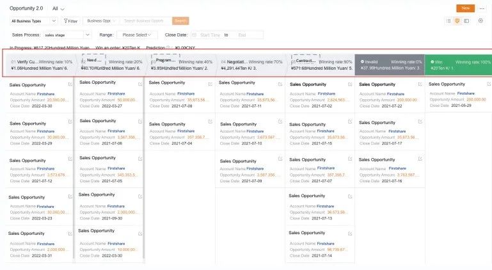Viewport: 492px width, 270px height.
Task: Open card icon closing 2021-07-07
Action: click(350, 159)
